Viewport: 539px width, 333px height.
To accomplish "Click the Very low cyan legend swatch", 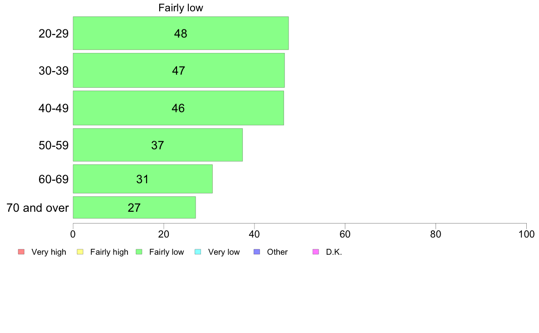I will [198, 252].
